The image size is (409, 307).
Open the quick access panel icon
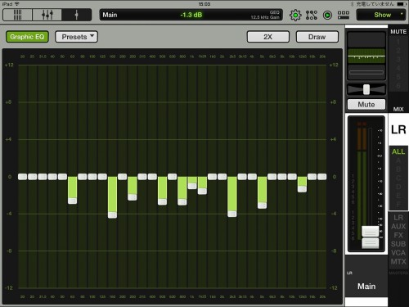pos(344,15)
